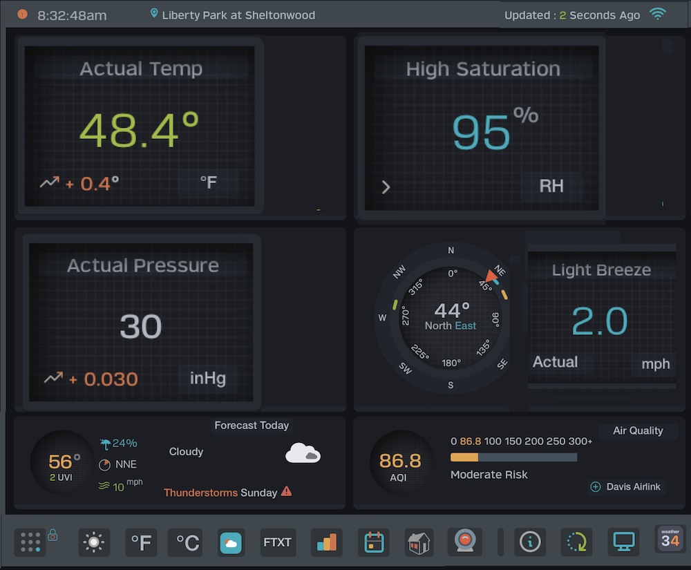Viewport: 691px width, 570px height.
Task: Open the monitor display icon
Action: (624, 542)
